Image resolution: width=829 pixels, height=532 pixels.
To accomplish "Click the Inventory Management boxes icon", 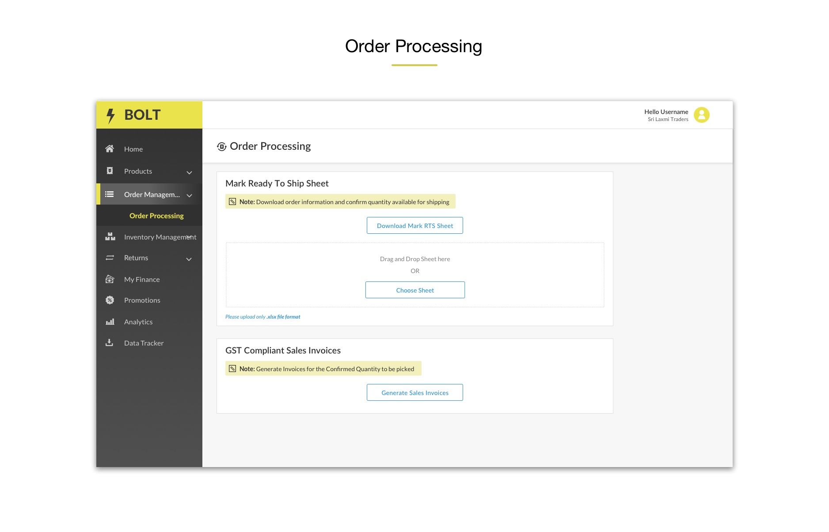I will pyautogui.click(x=110, y=237).
